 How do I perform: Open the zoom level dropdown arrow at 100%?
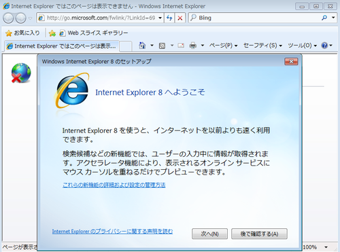tap(326, 247)
